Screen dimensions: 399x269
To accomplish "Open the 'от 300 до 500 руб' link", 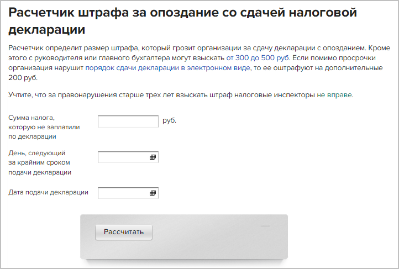I will [x=258, y=57].
